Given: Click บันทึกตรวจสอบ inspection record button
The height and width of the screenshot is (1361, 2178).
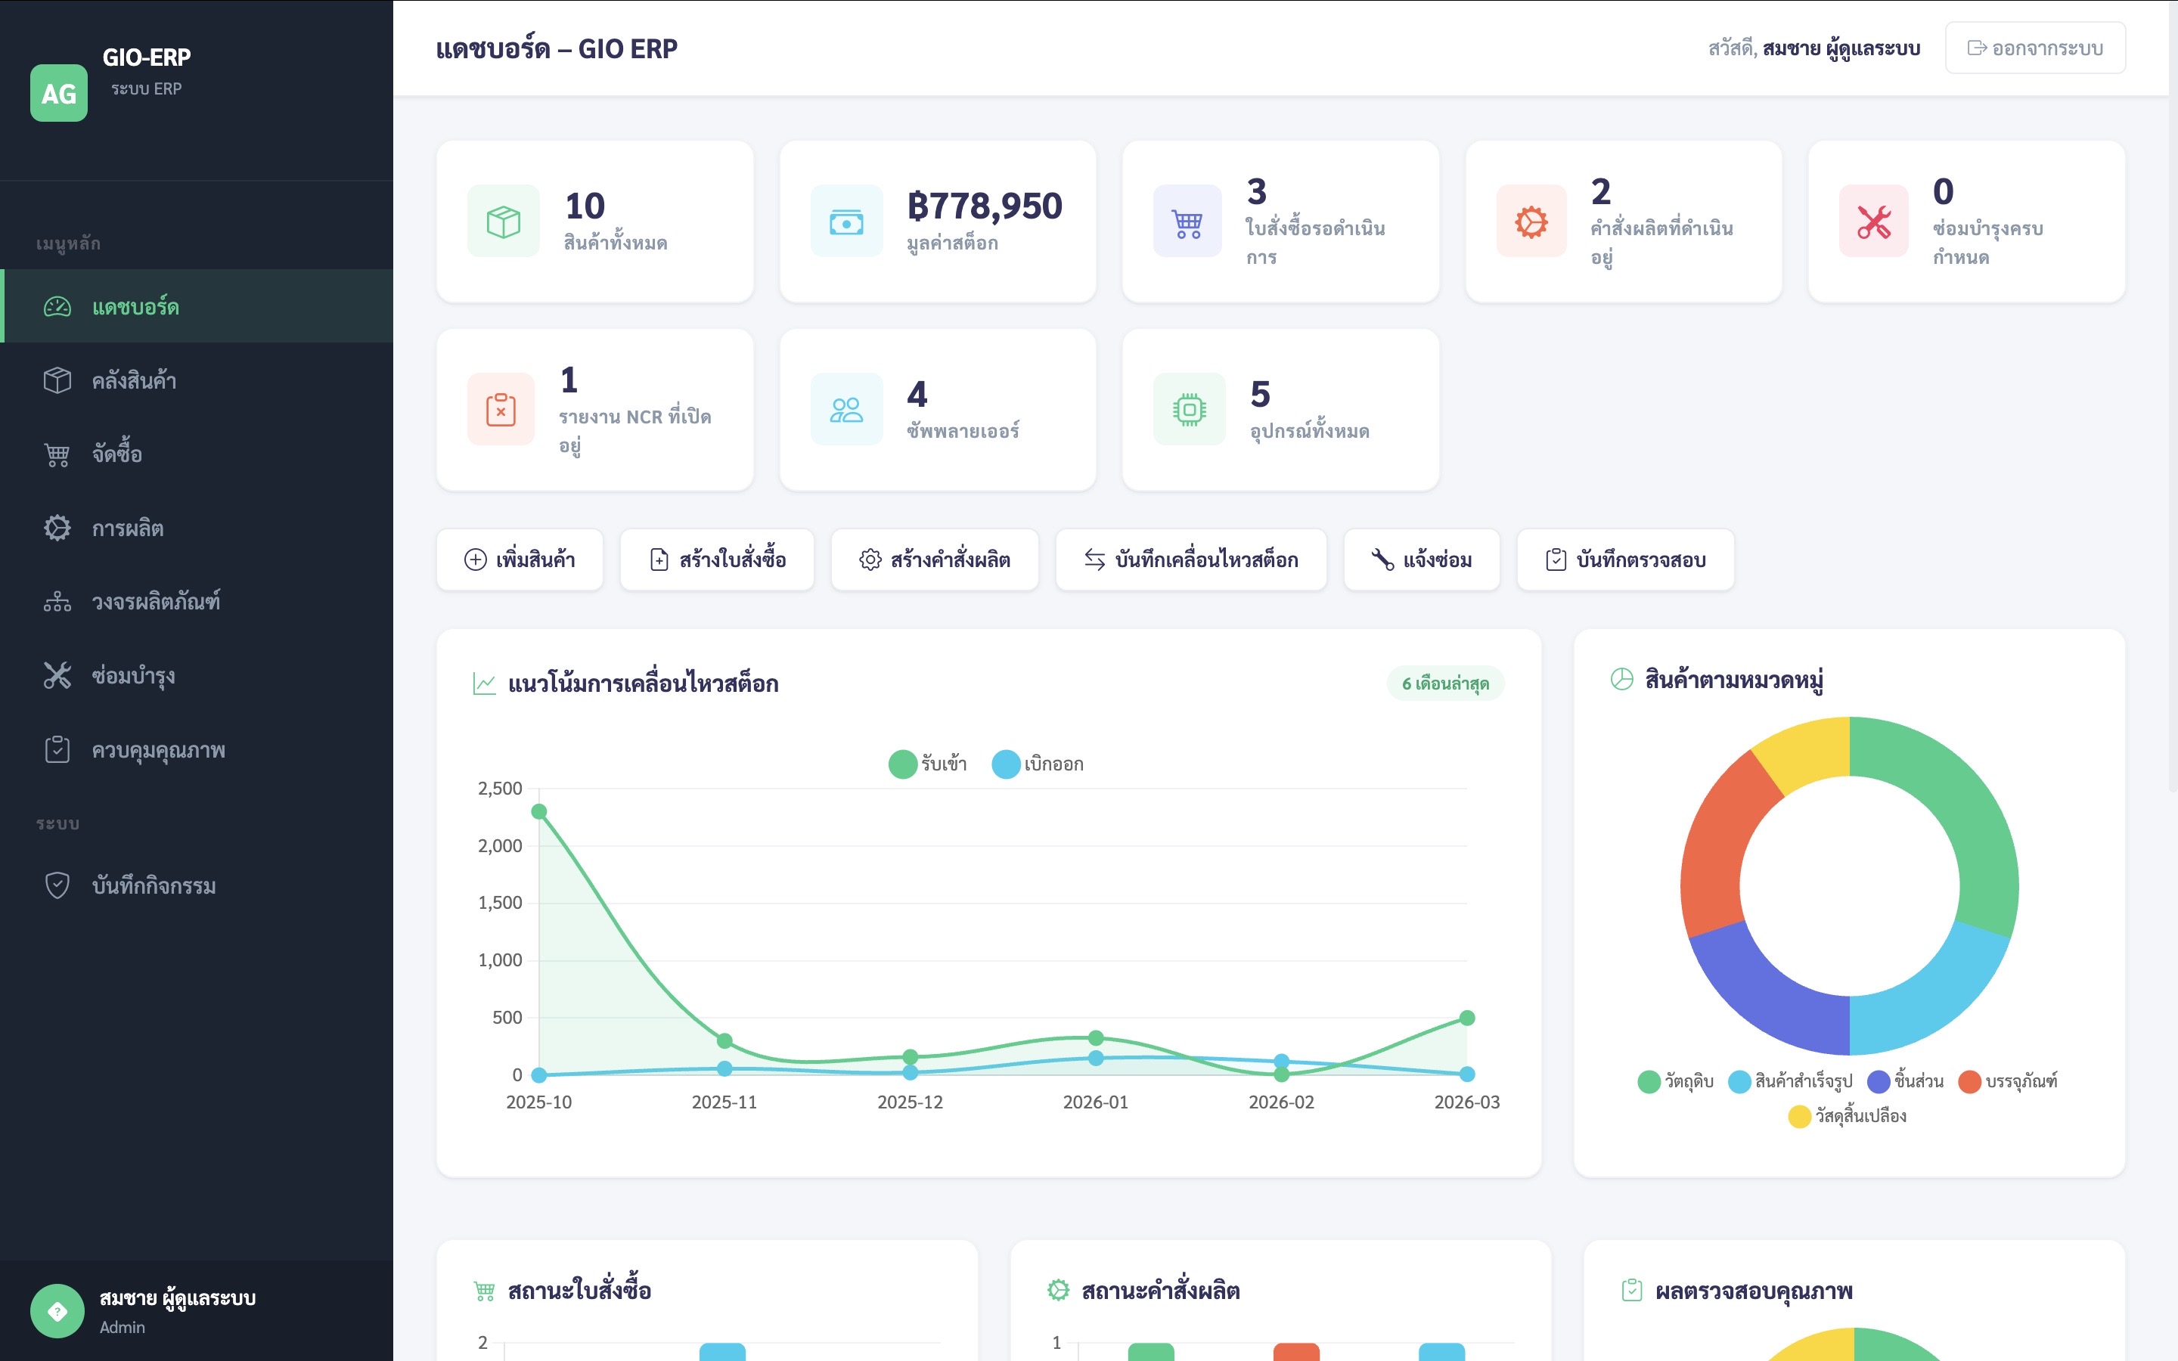Looking at the screenshot, I should click(x=1625, y=560).
